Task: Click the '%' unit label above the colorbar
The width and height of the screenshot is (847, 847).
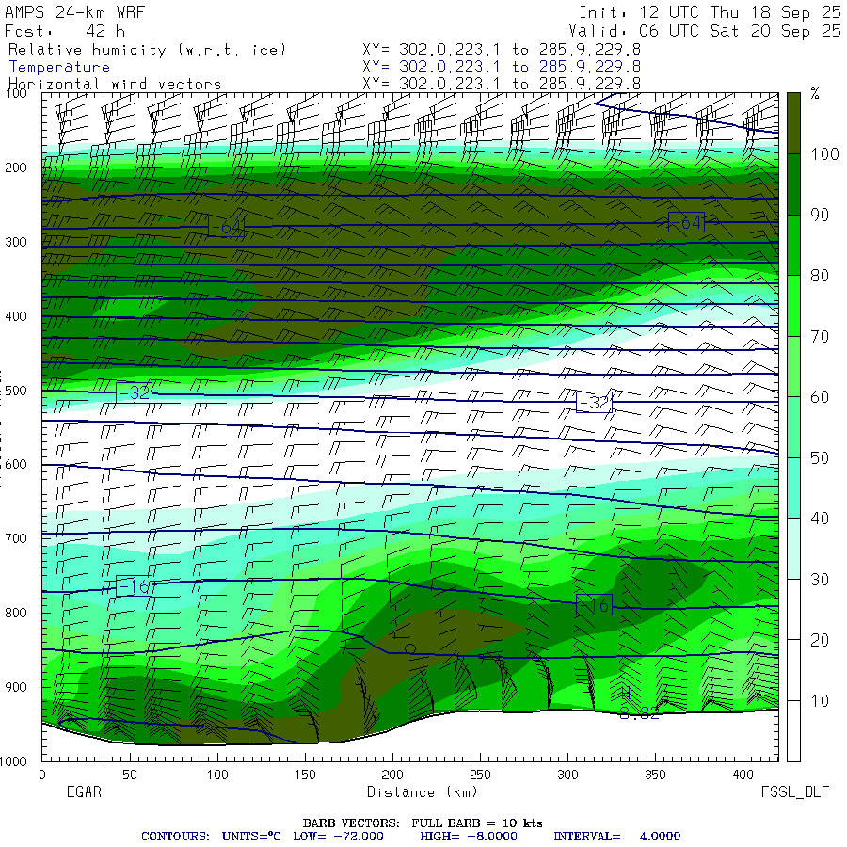Action: (815, 94)
